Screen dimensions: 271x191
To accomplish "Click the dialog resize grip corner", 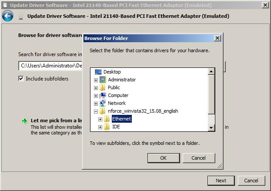I will [220, 166].
